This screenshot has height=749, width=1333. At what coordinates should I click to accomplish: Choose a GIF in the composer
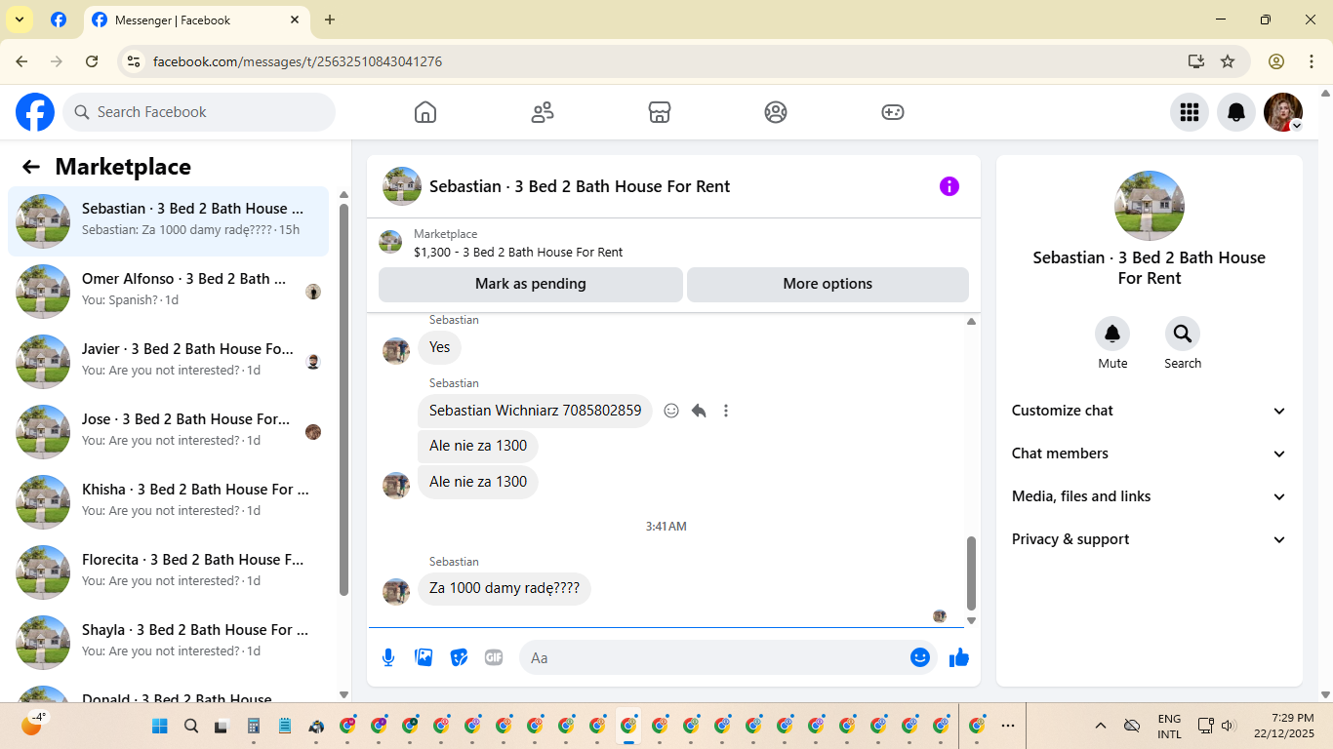(x=494, y=657)
